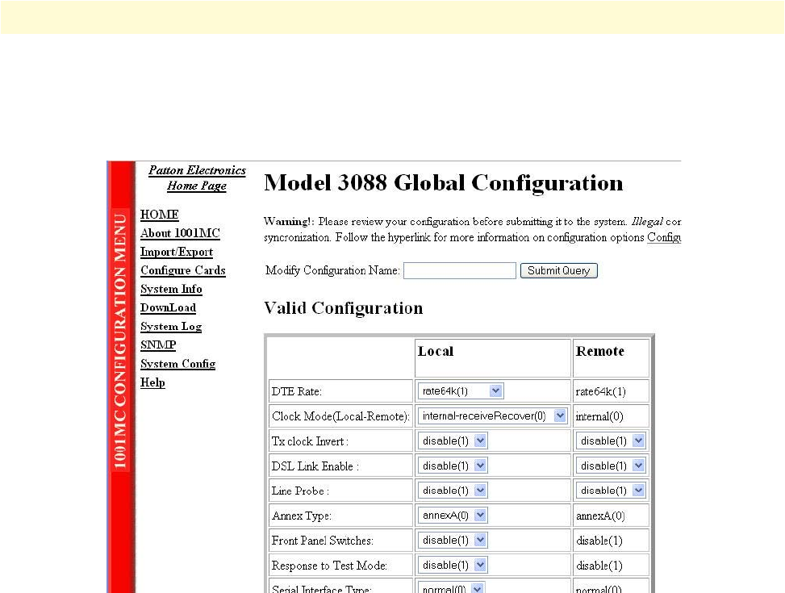Open the SNMP settings link

pyautogui.click(x=158, y=345)
